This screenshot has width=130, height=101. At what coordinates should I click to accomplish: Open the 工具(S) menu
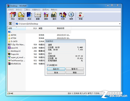[x=27, y=10]
